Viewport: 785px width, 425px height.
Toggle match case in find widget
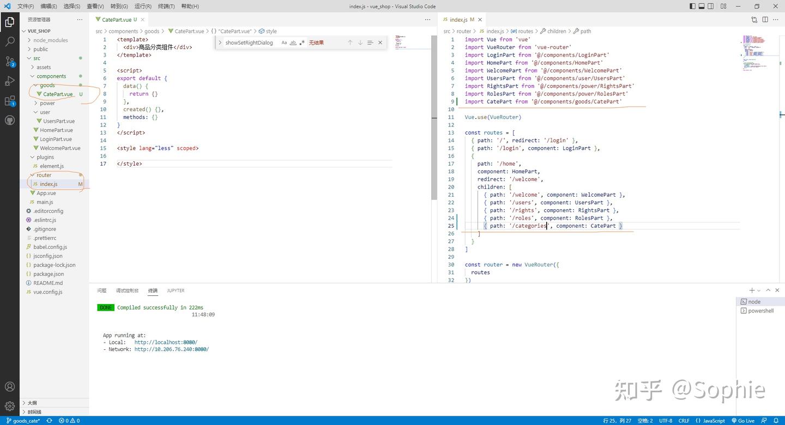click(x=284, y=42)
